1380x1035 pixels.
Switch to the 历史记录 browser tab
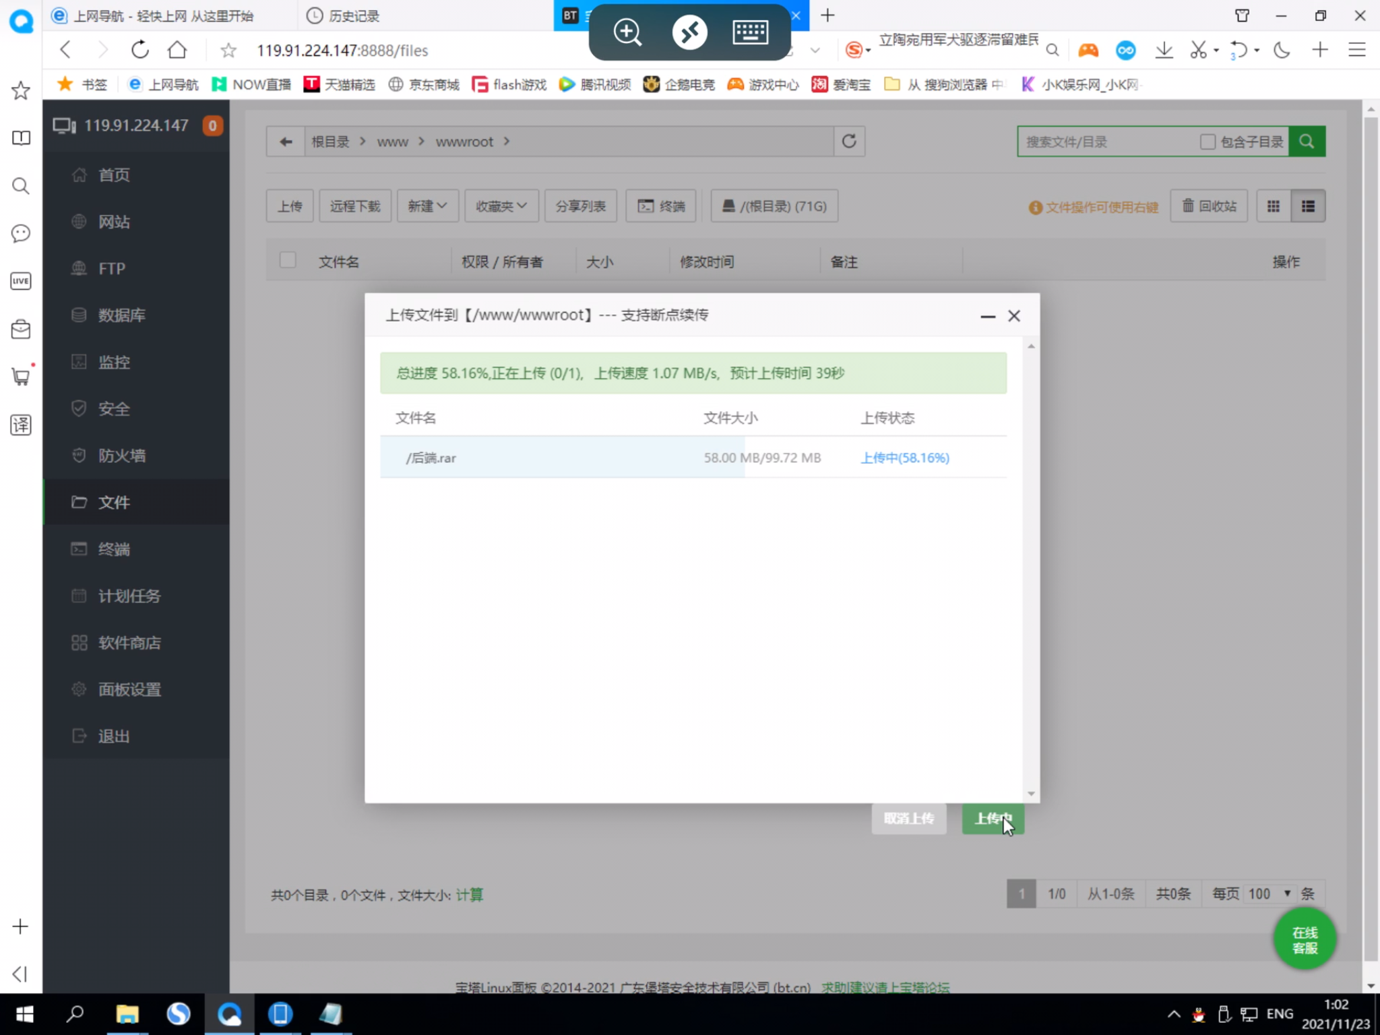tap(354, 15)
